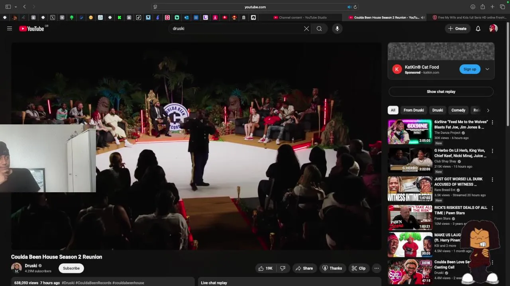
Task: Open the TikTok bookmark in favorites bar
Action: click(139, 17)
